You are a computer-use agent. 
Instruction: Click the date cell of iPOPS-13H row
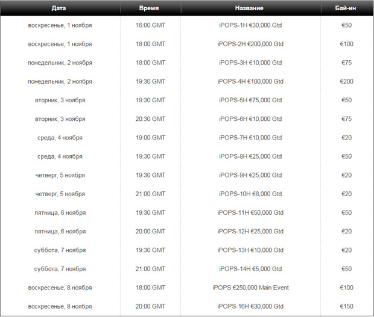[60, 250]
